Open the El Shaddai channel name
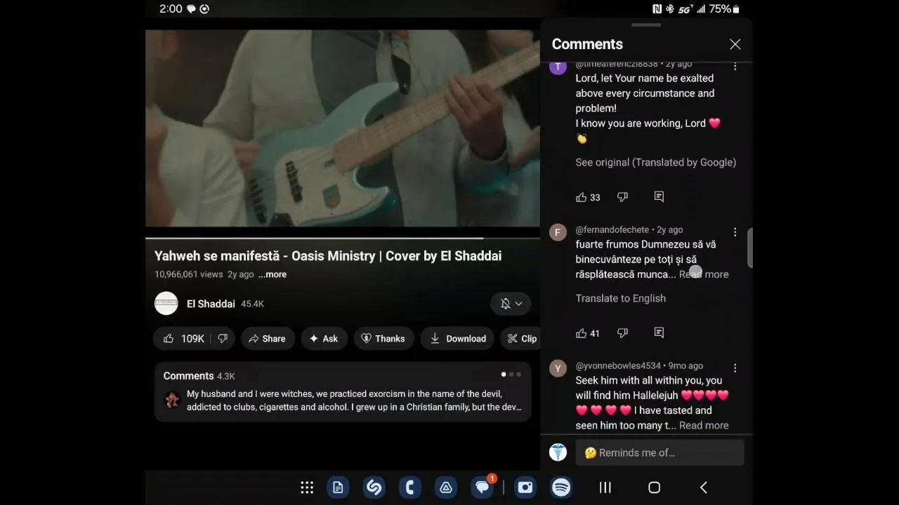 pyautogui.click(x=211, y=304)
